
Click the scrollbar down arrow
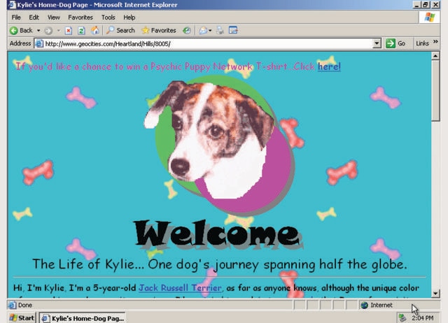tap(435, 293)
